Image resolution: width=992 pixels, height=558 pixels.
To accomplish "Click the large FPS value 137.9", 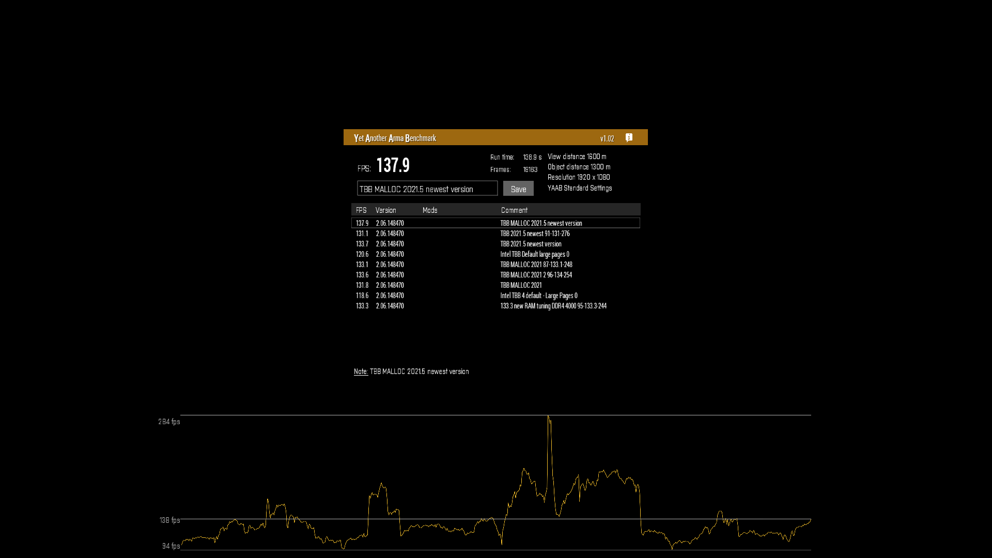I will pos(393,165).
